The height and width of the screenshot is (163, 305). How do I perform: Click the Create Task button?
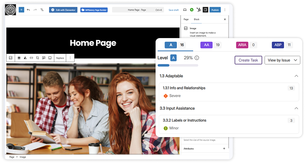click(x=248, y=60)
